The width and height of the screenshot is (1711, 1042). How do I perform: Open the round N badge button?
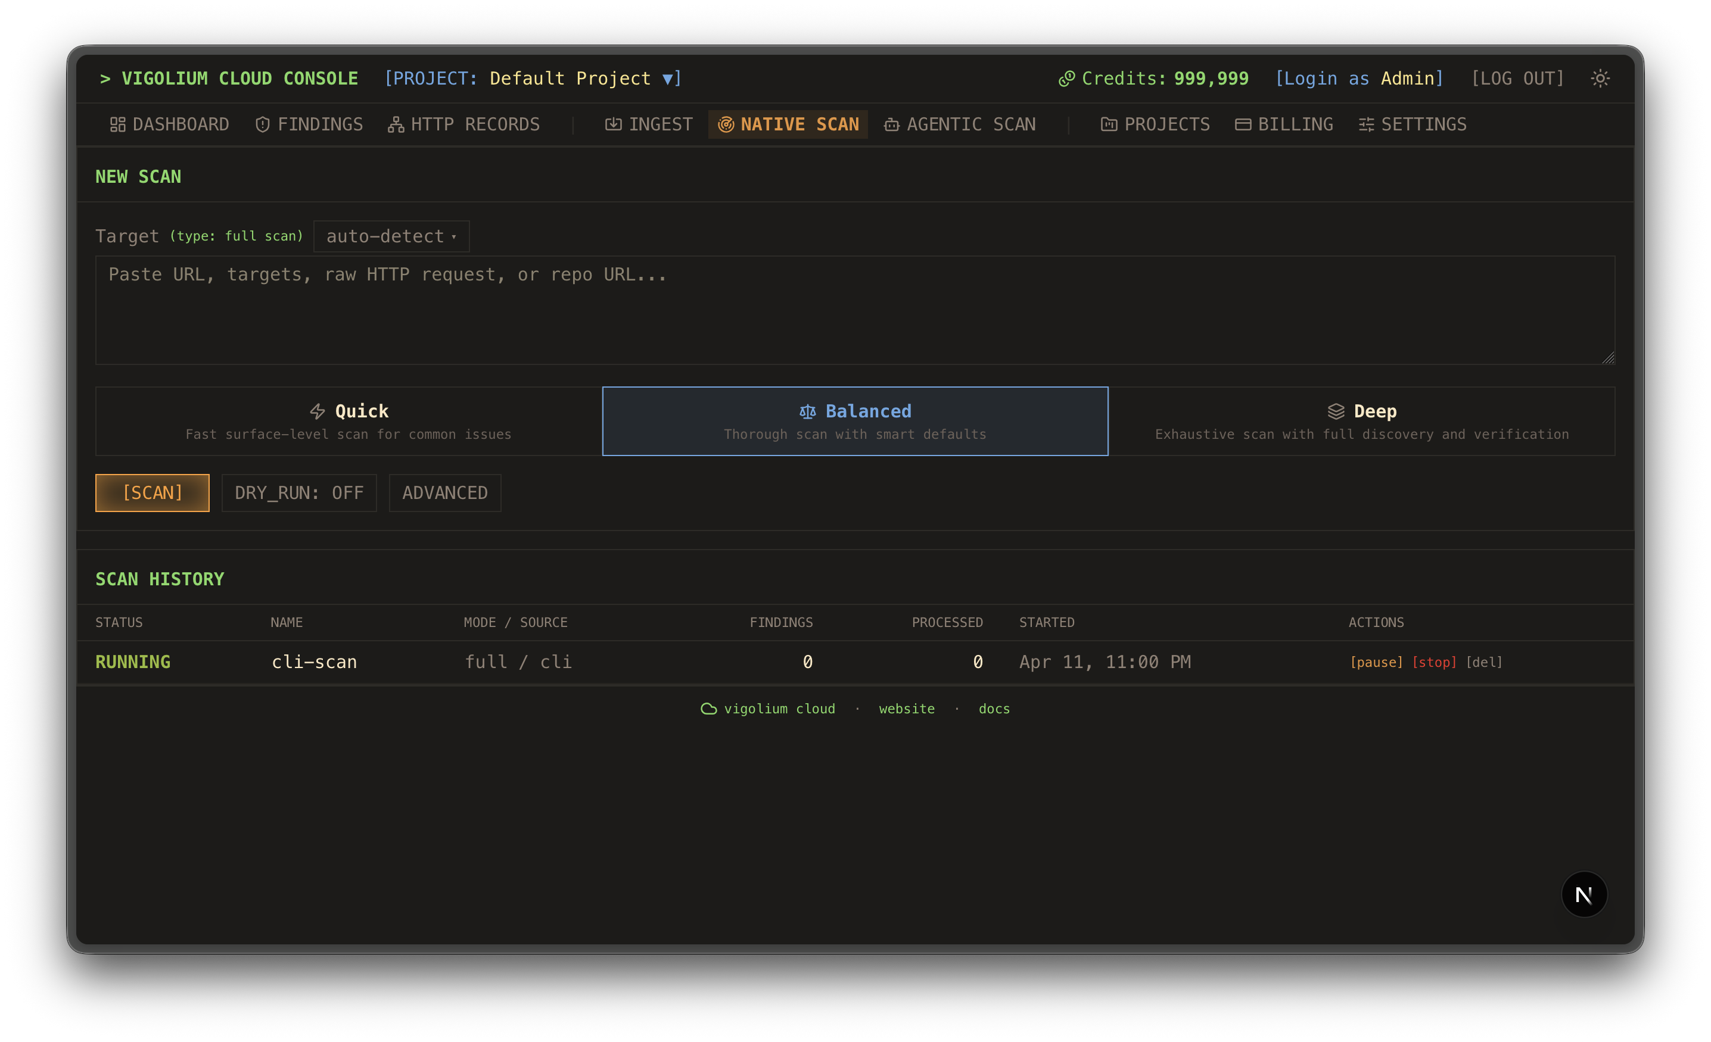pos(1584,894)
